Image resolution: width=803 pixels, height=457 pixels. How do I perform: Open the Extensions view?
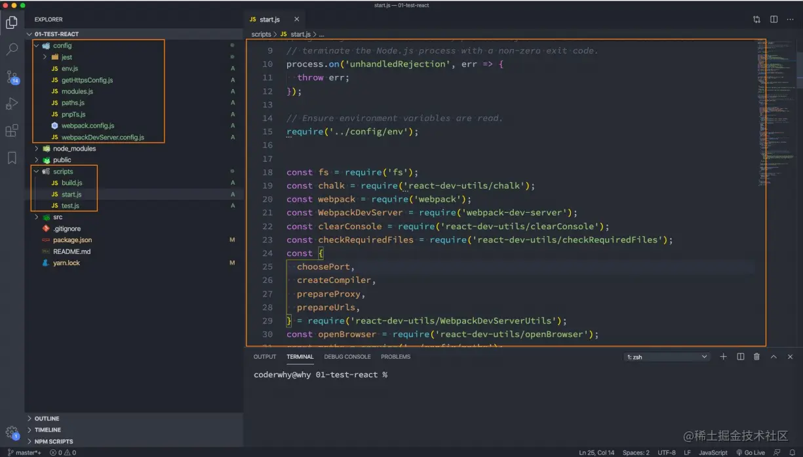12,131
